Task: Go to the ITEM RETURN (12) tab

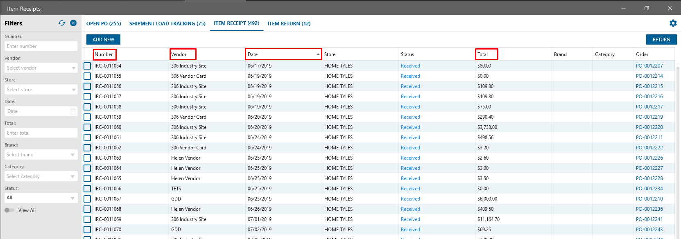Action: click(x=289, y=24)
